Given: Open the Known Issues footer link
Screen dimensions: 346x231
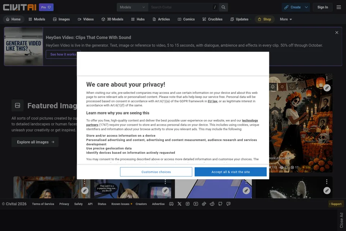Looking at the screenshot, I should (120, 204).
